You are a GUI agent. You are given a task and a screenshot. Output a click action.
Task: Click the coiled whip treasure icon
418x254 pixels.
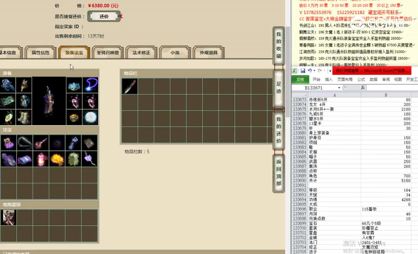pyautogui.click(x=24, y=143)
